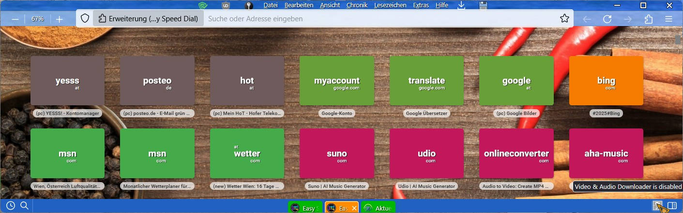Click the '(pc) YESSS! - Kontomanager' caption
683x213 pixels.
[x=67, y=114]
